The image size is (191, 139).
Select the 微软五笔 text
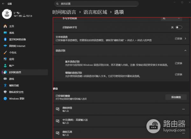[x=67, y=132]
